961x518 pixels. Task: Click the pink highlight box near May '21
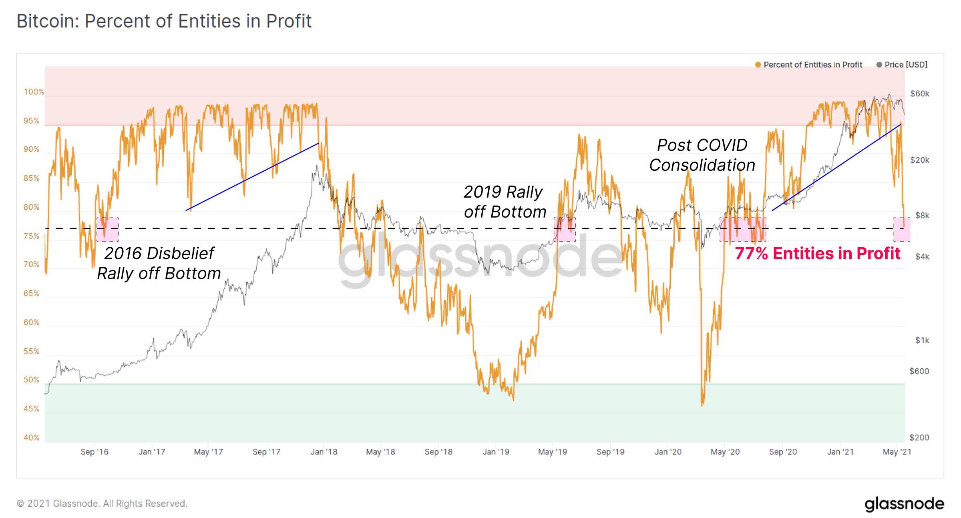902,230
